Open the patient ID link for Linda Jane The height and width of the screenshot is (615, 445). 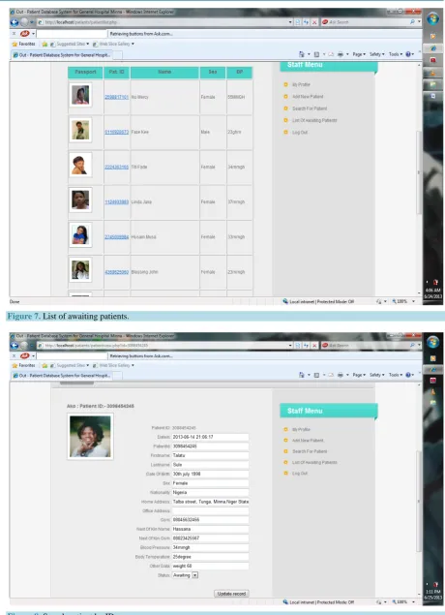pyautogui.click(x=117, y=202)
